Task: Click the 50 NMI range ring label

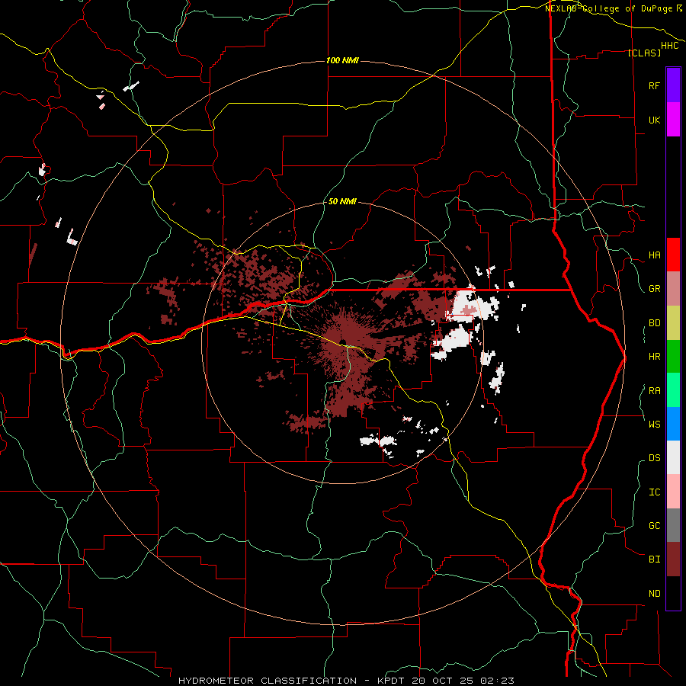Action: (x=342, y=201)
